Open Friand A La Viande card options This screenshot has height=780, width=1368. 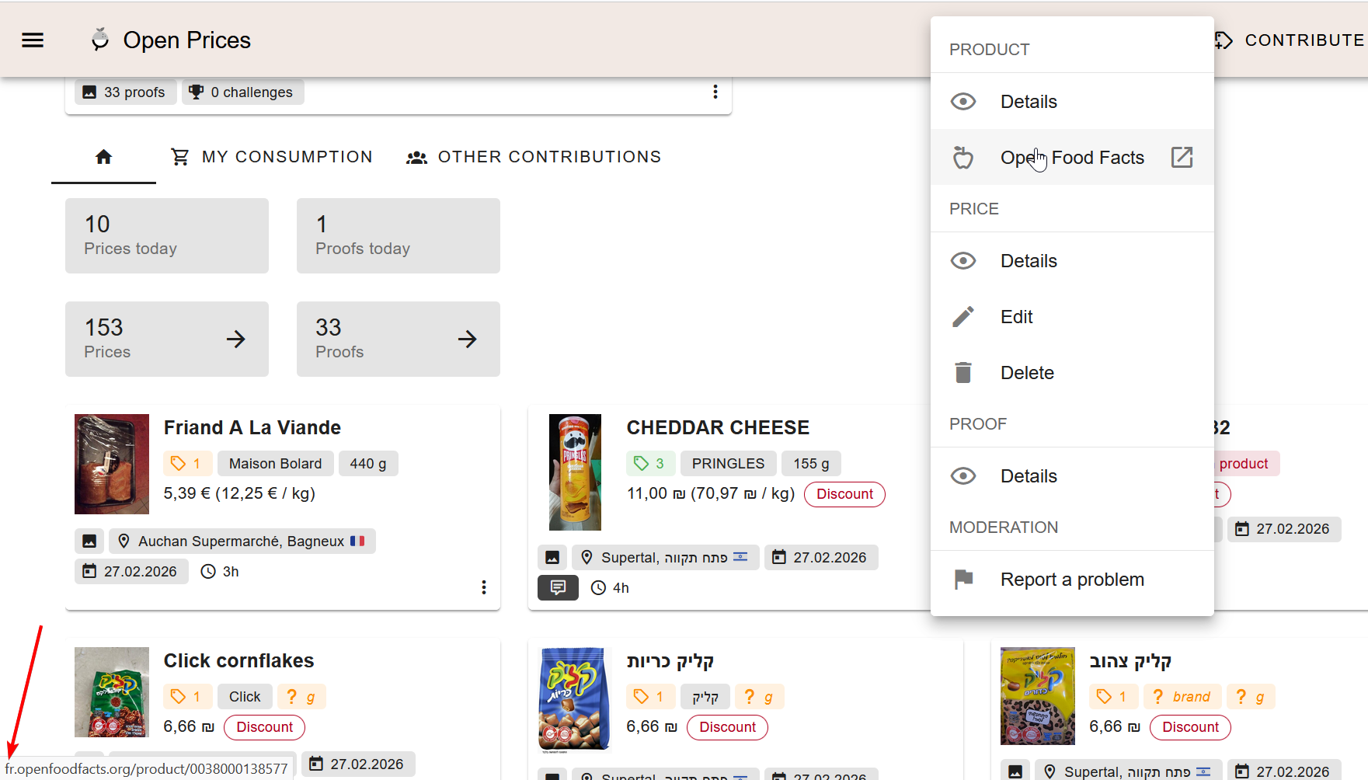coord(483,587)
